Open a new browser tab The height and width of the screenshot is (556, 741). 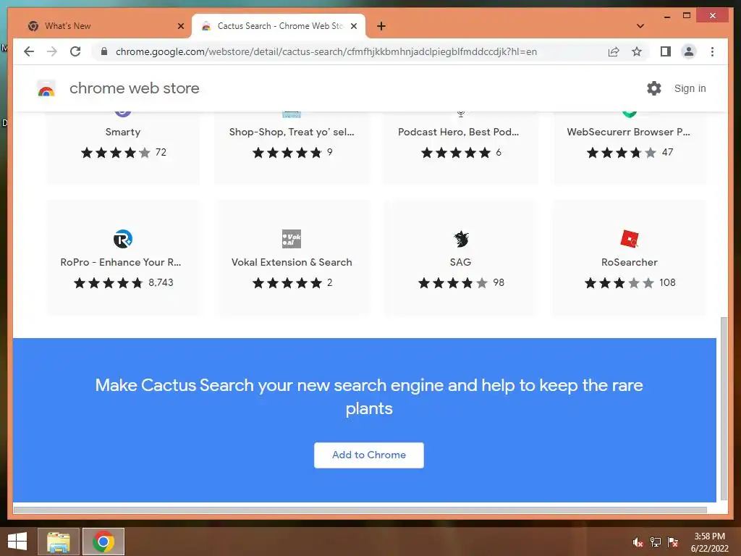[381, 26]
